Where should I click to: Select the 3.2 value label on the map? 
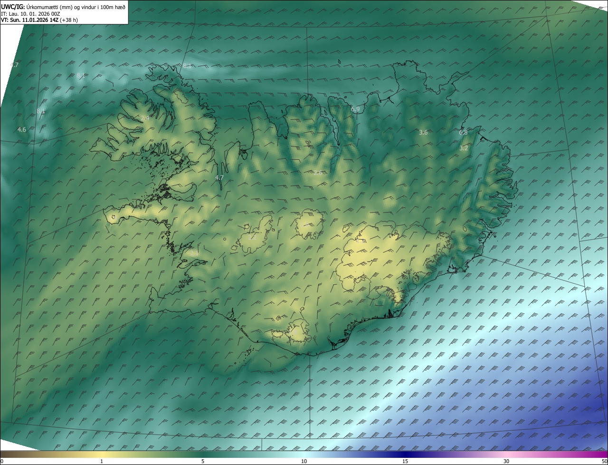point(464,148)
